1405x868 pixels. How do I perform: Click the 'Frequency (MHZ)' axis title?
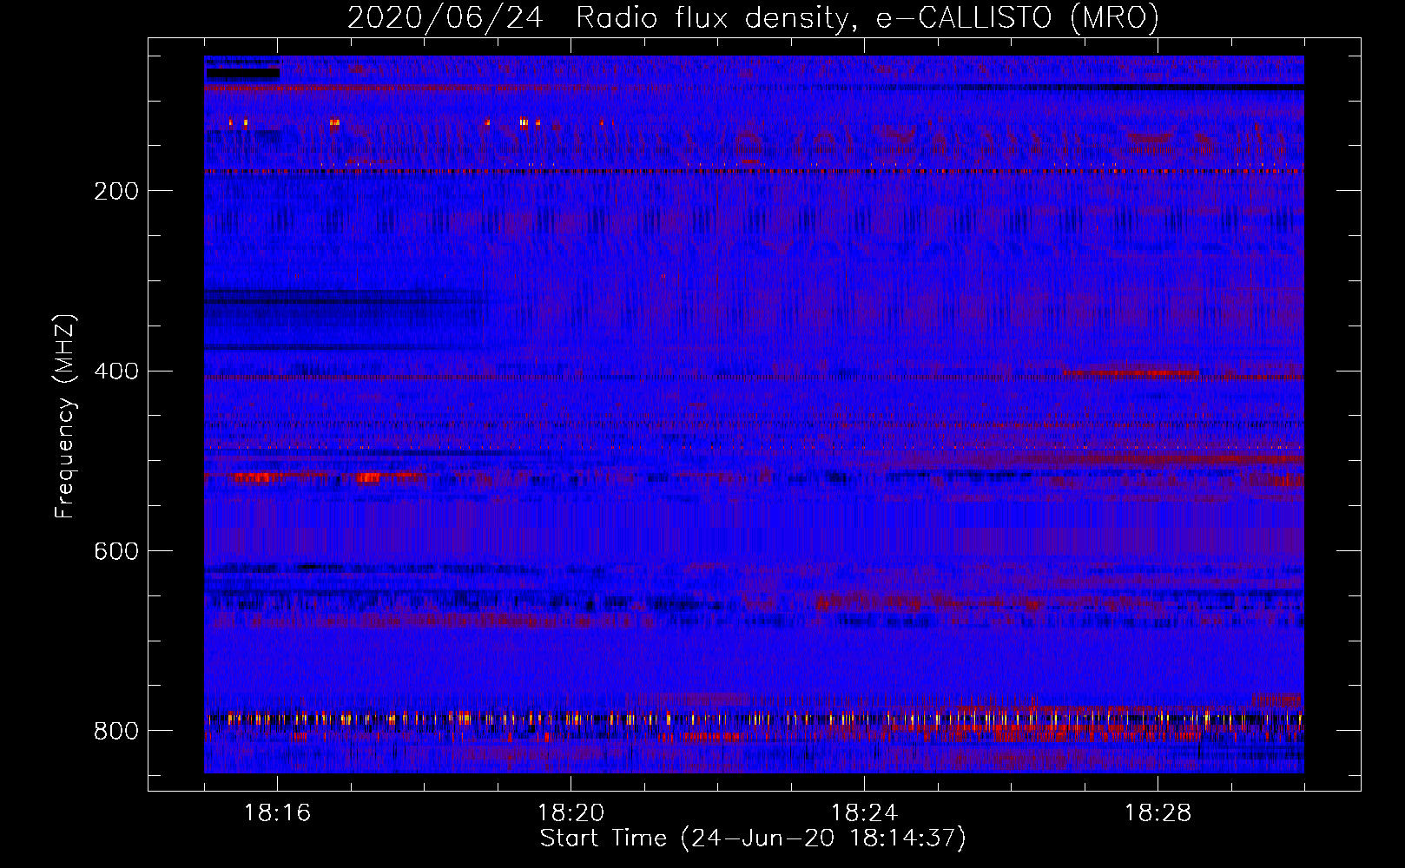65,416
